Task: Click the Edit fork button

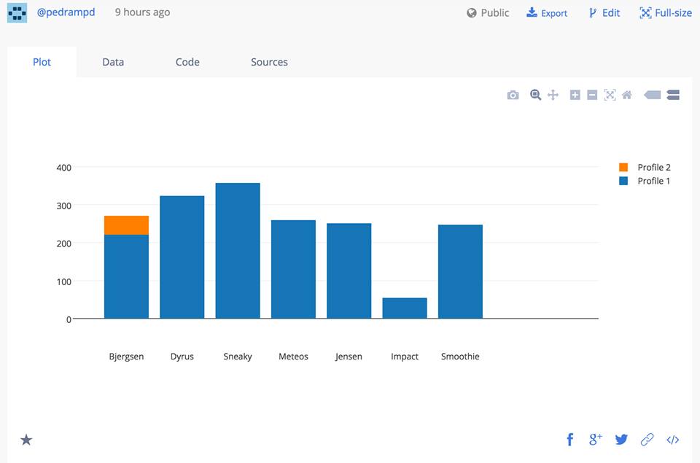Action: [x=604, y=13]
